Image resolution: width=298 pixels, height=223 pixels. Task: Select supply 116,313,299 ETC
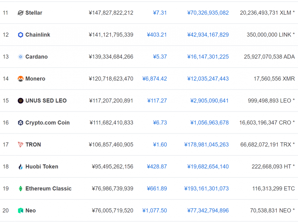[274, 189]
